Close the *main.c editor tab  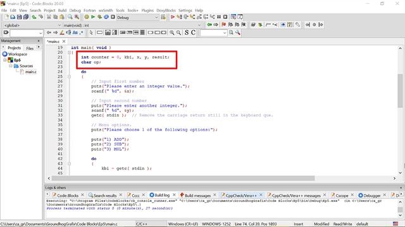(64, 41)
